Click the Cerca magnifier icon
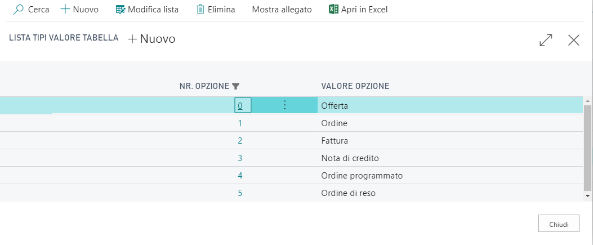This screenshot has height=245, width=593. (19, 10)
